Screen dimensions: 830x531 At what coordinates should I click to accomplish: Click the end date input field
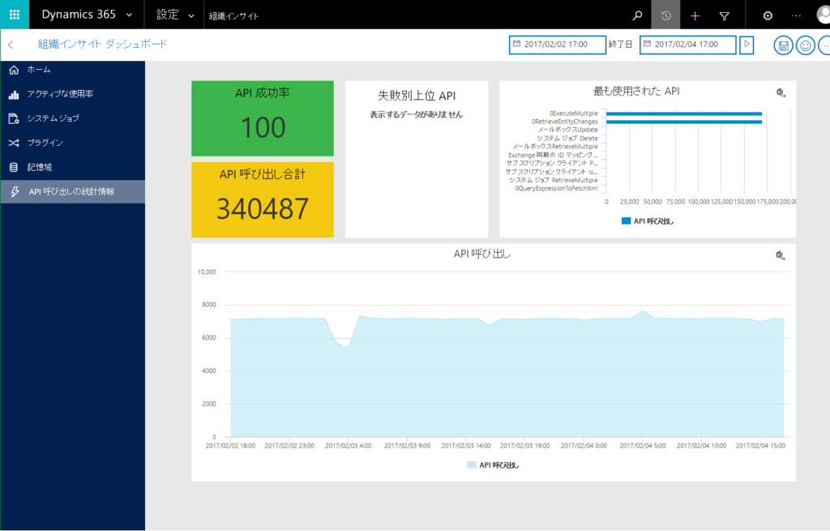click(x=687, y=45)
